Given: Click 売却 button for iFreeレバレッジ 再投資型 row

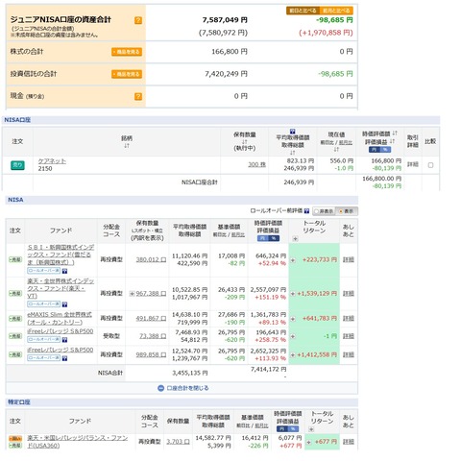Looking at the screenshot, I should pyautogui.click(x=15, y=354).
